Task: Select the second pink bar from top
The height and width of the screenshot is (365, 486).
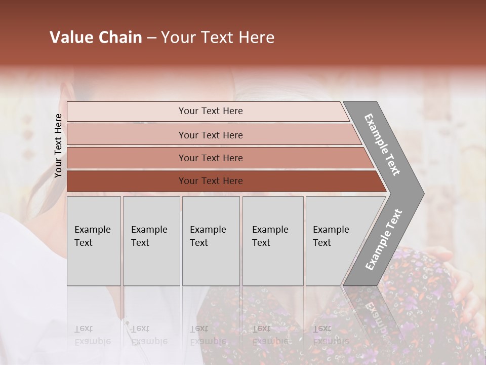Action: (210, 135)
